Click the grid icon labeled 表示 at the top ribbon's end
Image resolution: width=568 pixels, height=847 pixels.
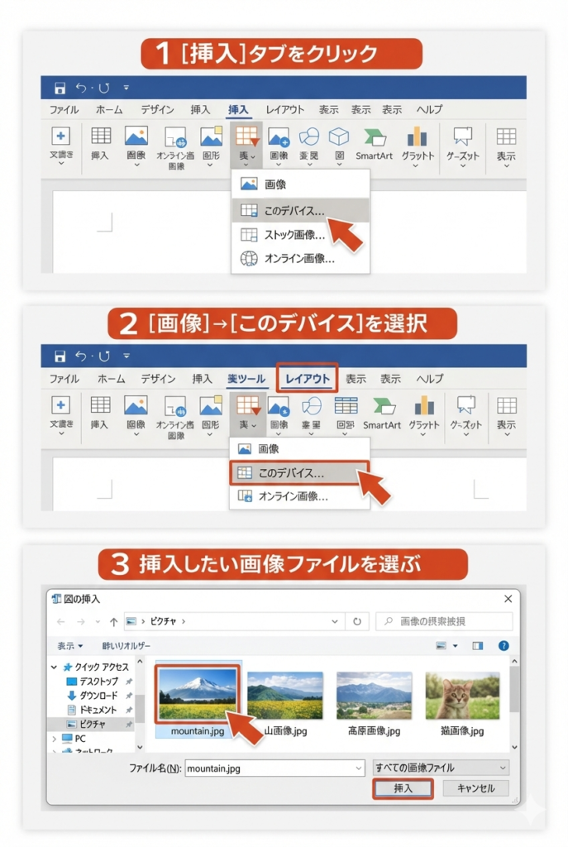point(506,136)
